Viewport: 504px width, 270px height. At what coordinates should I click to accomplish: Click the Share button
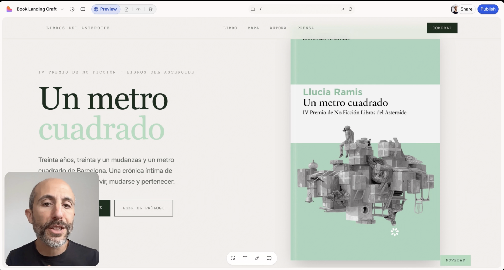466,9
